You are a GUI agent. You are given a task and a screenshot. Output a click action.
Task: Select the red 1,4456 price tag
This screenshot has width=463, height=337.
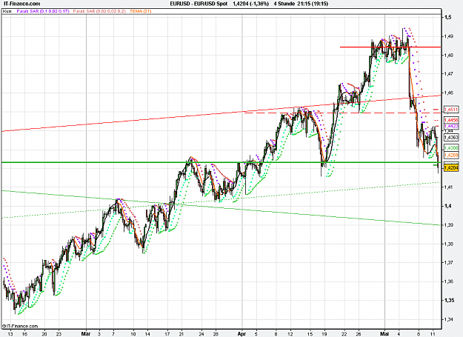[x=451, y=120]
